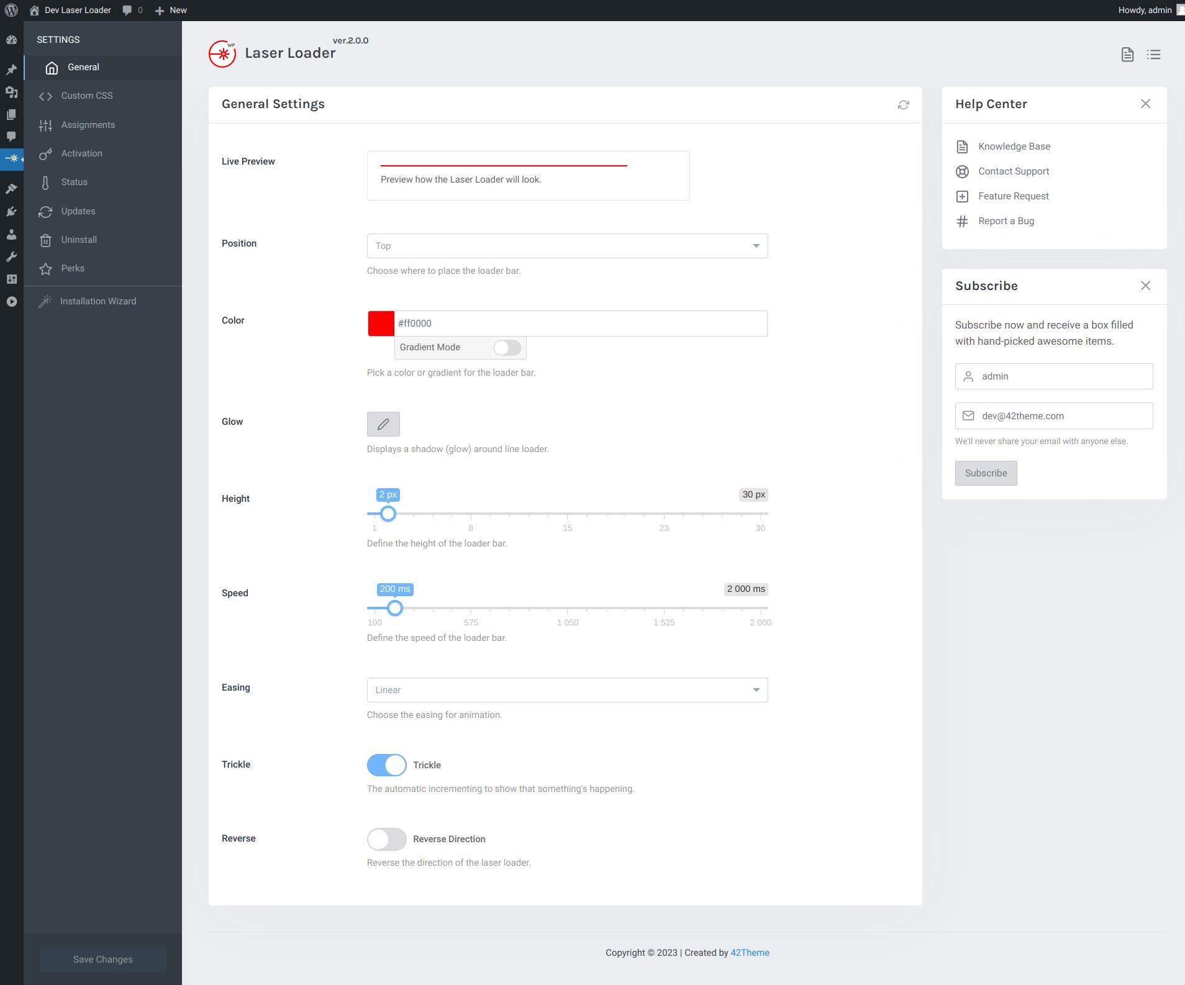Screen dimensions: 1185x985
Task: Open the Media library icon
Action: click(11, 92)
